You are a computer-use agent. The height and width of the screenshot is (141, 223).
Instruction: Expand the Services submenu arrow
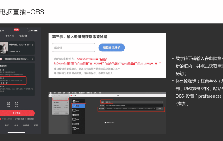tap(67, 102)
